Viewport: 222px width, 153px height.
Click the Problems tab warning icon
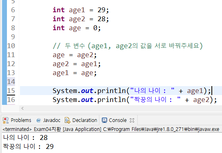coord(6,120)
